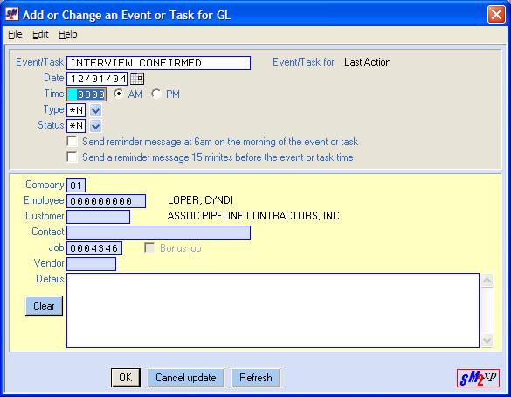Image resolution: width=511 pixels, height=397 pixels.
Task: Click the Refresh button
Action: (x=256, y=378)
